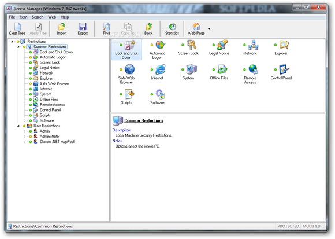Open the Item menu
This screenshot has height=239, width=335.
(x=23, y=17)
